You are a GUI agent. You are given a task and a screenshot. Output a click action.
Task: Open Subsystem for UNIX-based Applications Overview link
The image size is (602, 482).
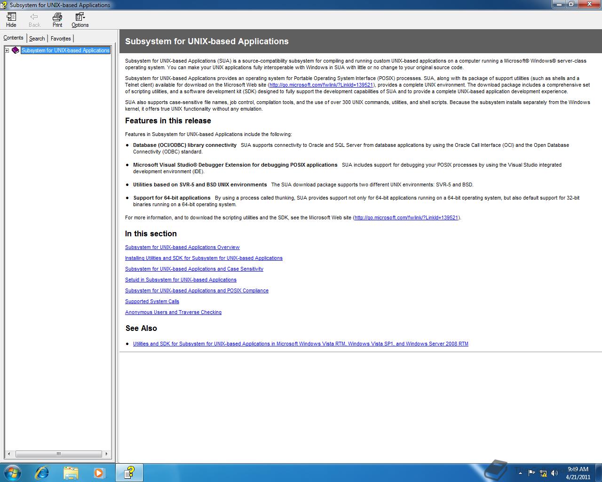[x=182, y=247]
